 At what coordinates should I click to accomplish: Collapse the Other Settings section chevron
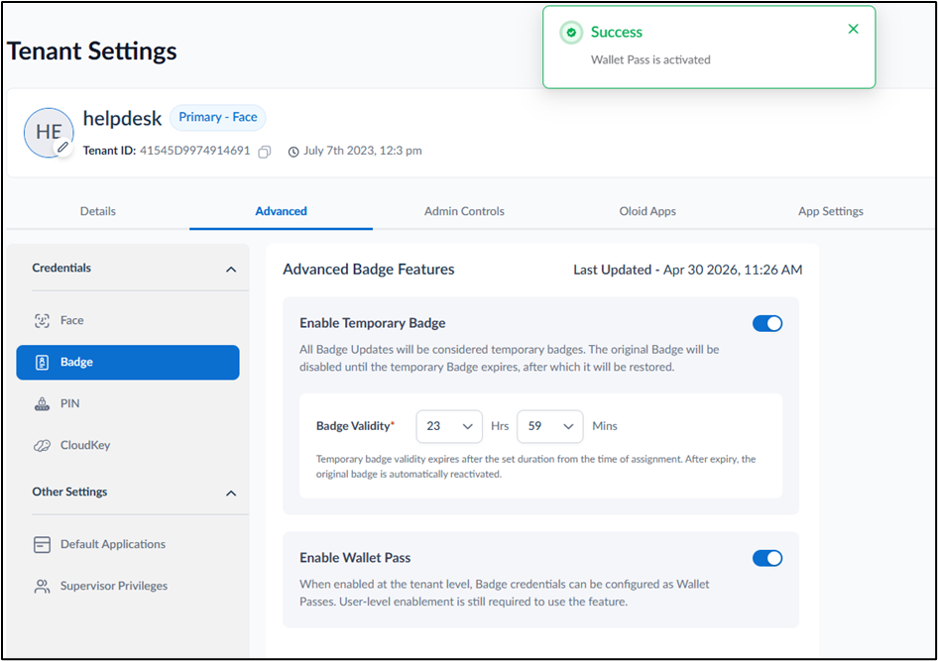pyautogui.click(x=231, y=494)
